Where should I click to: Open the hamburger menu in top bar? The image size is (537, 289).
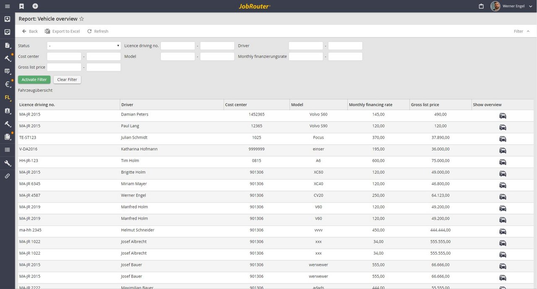[7, 6]
